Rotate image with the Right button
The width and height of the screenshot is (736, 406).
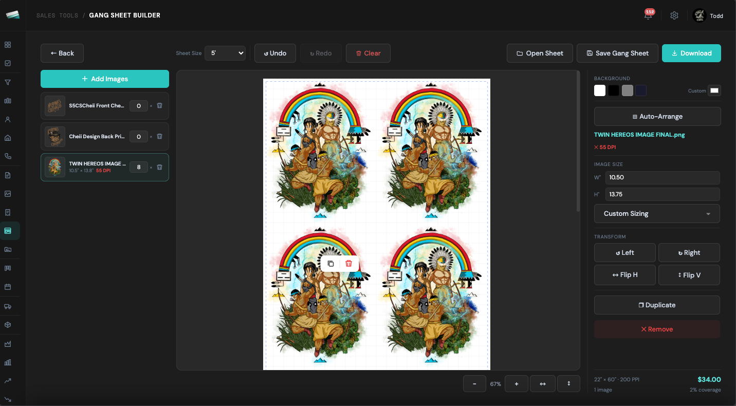pos(689,252)
